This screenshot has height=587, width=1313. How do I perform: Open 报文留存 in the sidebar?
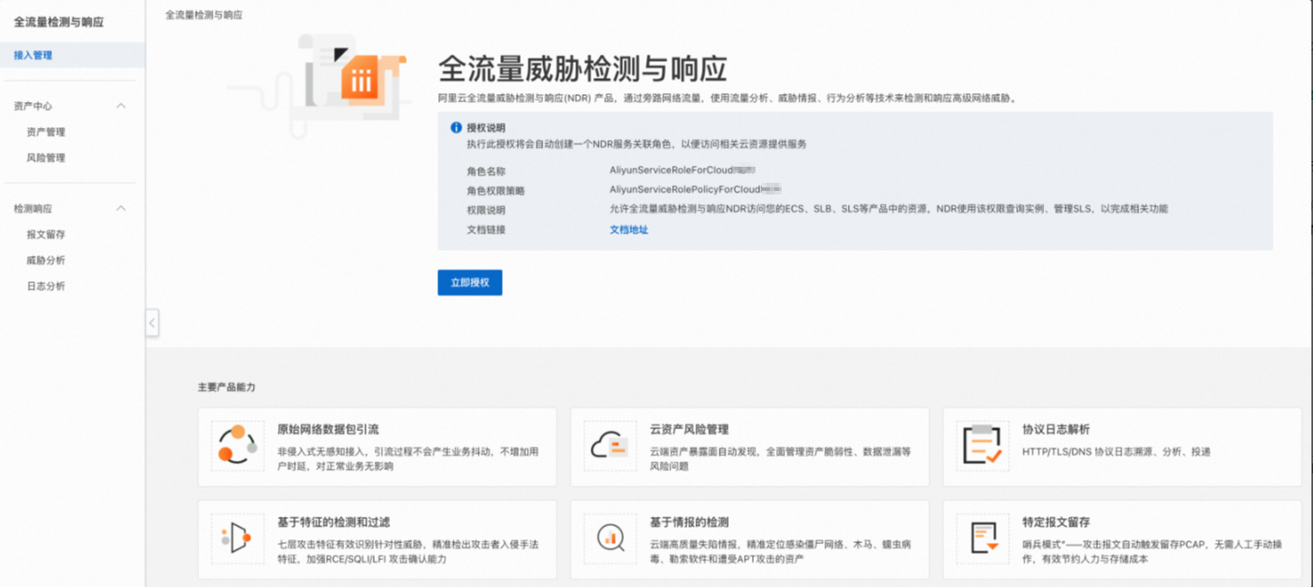pyautogui.click(x=46, y=234)
